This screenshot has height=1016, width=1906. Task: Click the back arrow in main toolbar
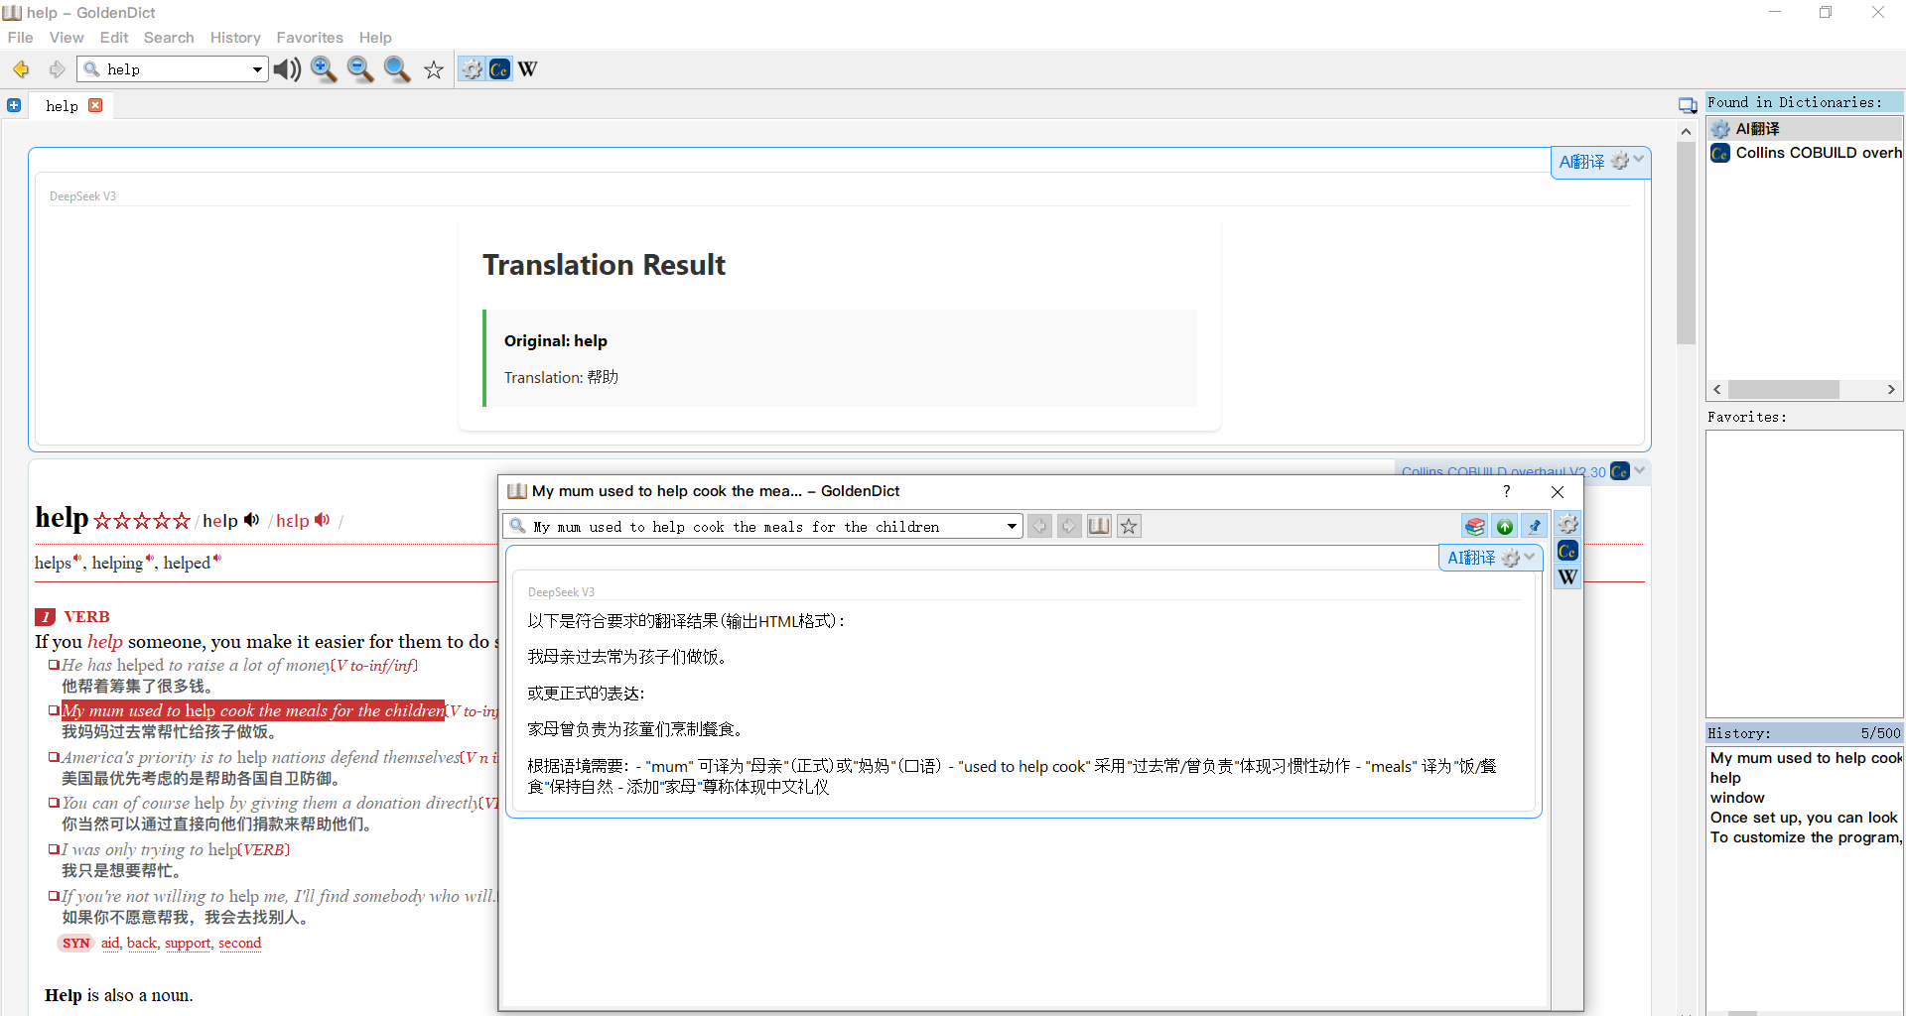pos(21,69)
